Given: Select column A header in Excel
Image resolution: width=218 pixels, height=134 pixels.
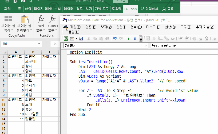Looking at the screenshot, I should click(16, 52).
